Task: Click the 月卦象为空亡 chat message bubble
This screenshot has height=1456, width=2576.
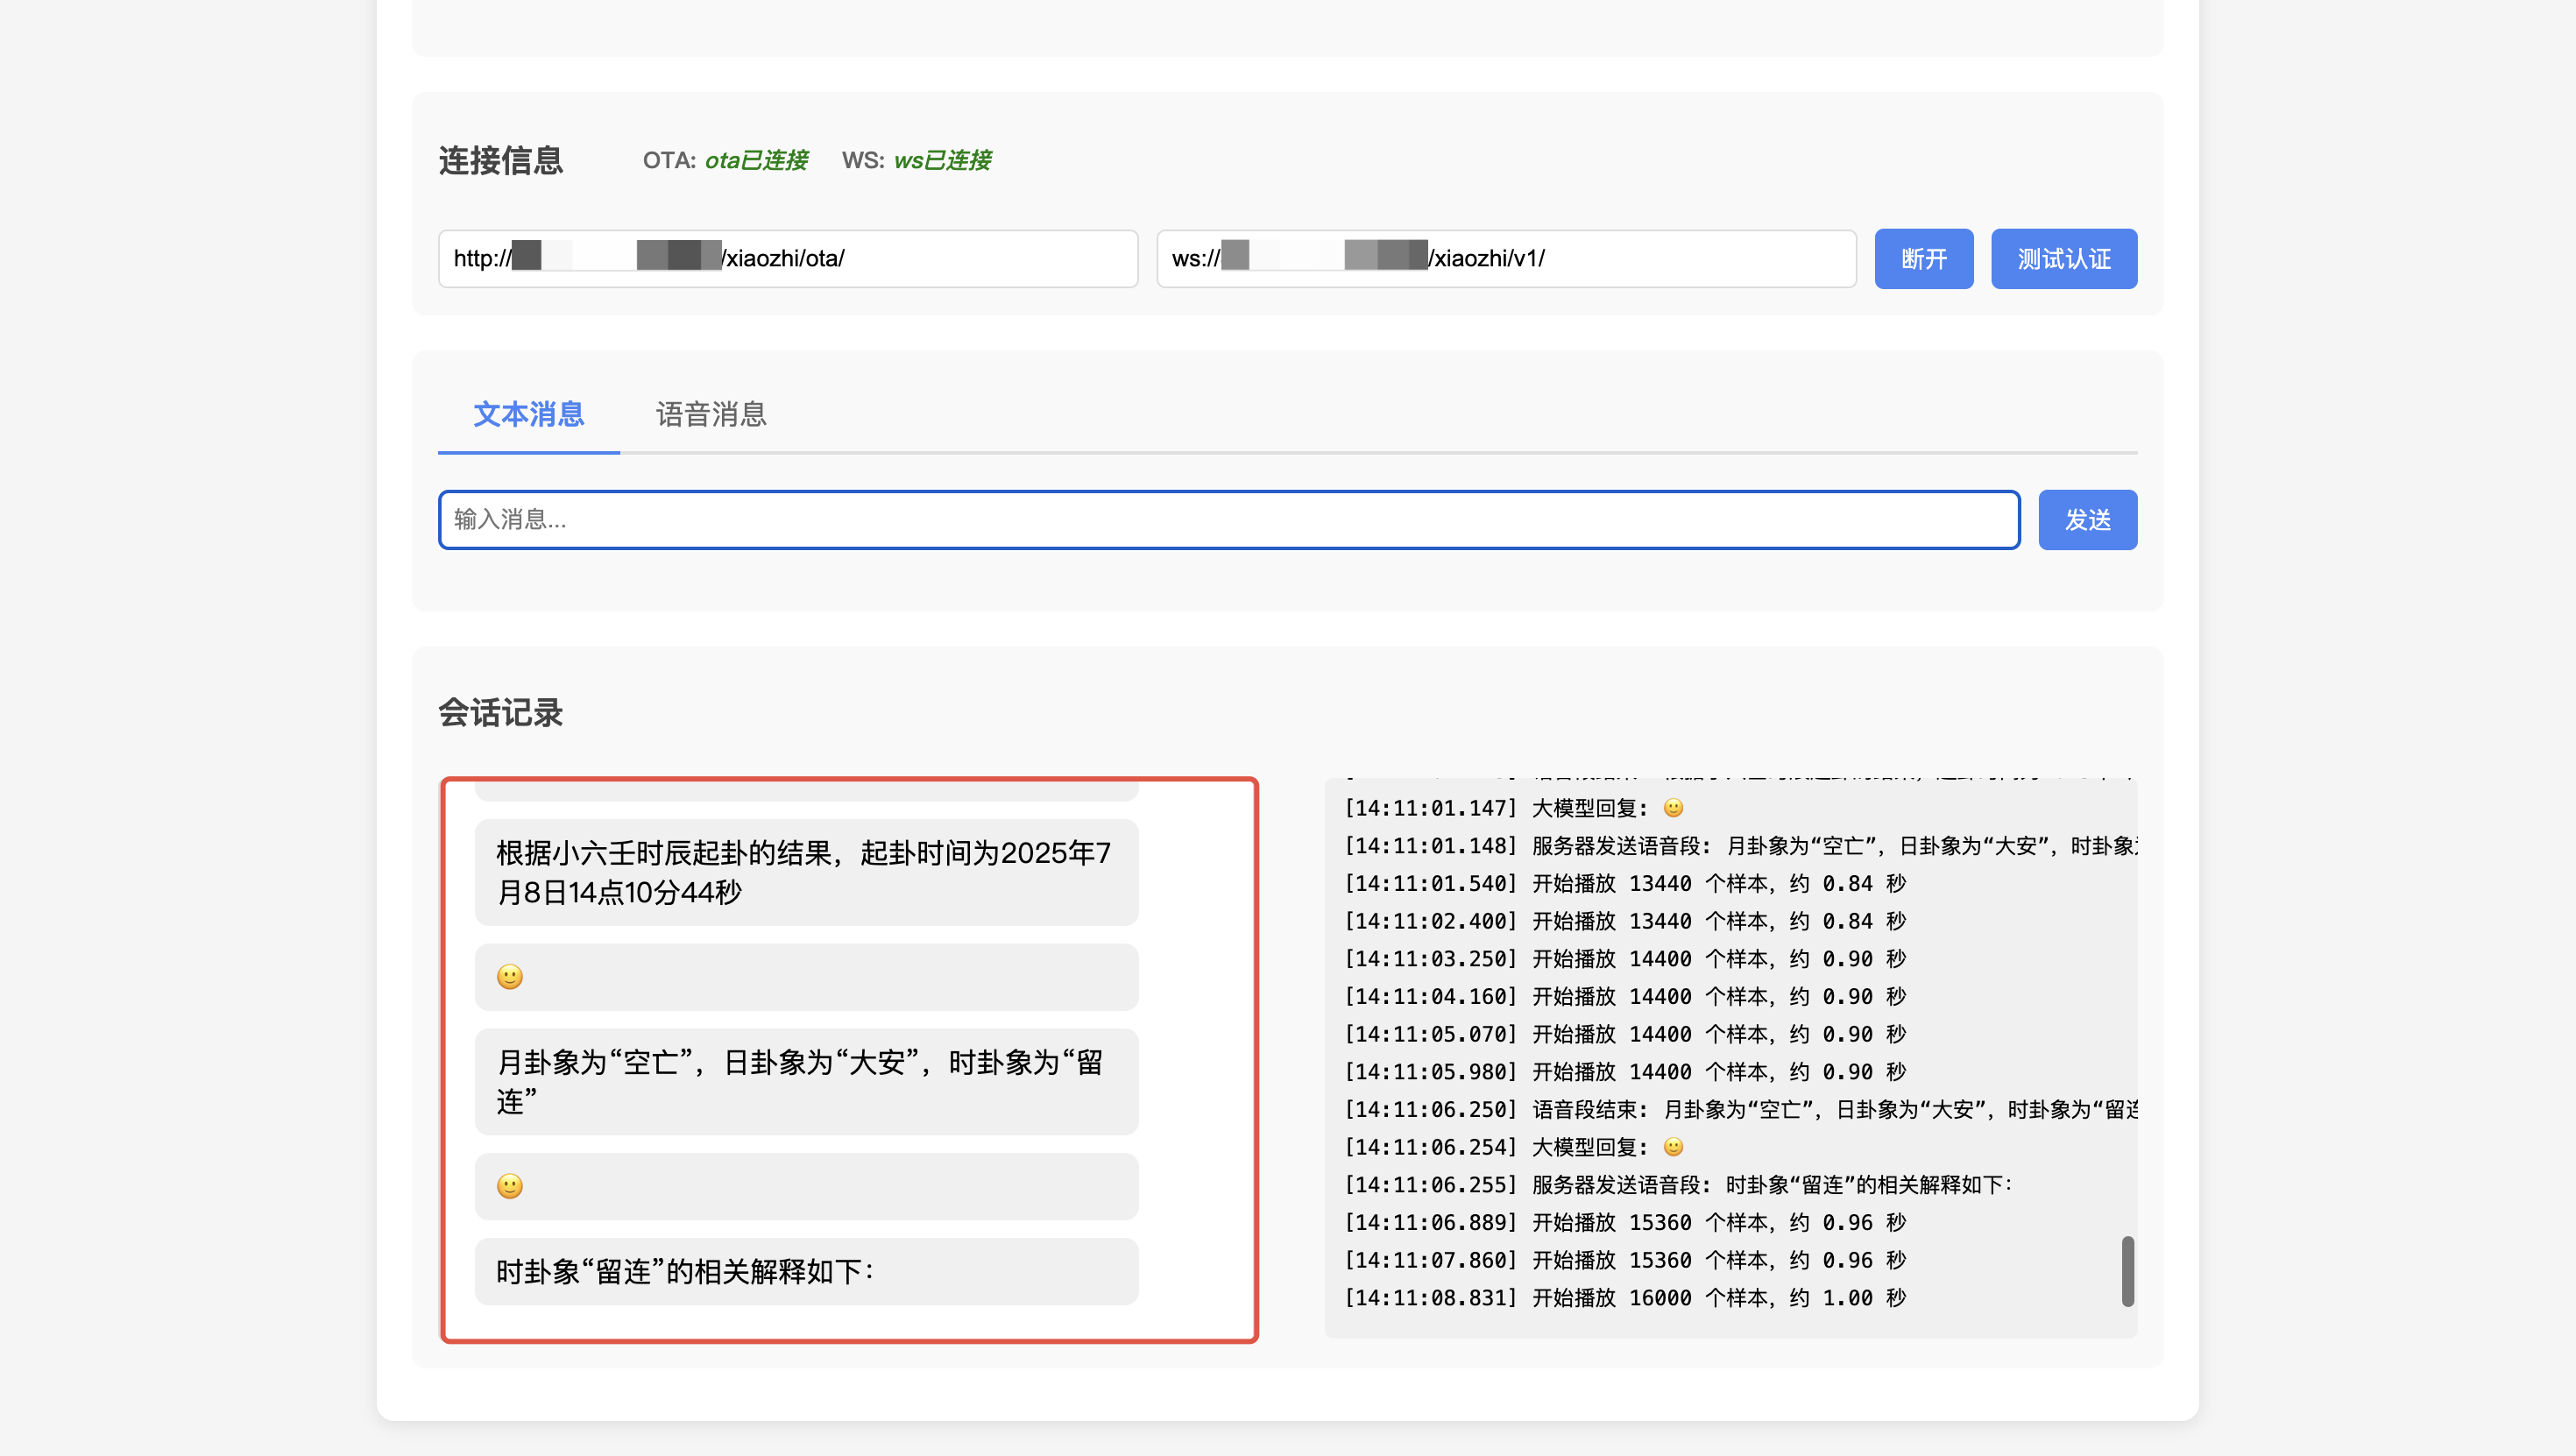Action: [806, 1081]
